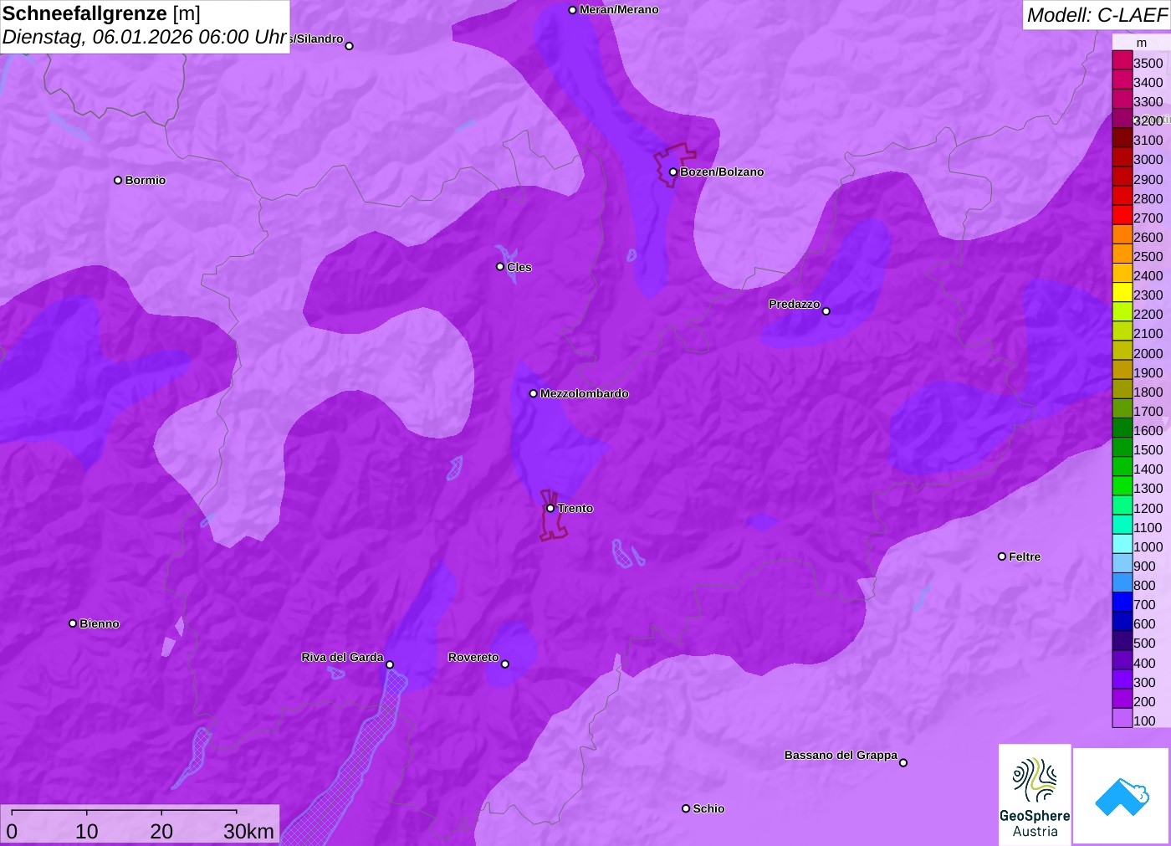Screen dimensions: 1171x846
Task: Select the 2700 m red legend swatch
Action: point(1122,217)
